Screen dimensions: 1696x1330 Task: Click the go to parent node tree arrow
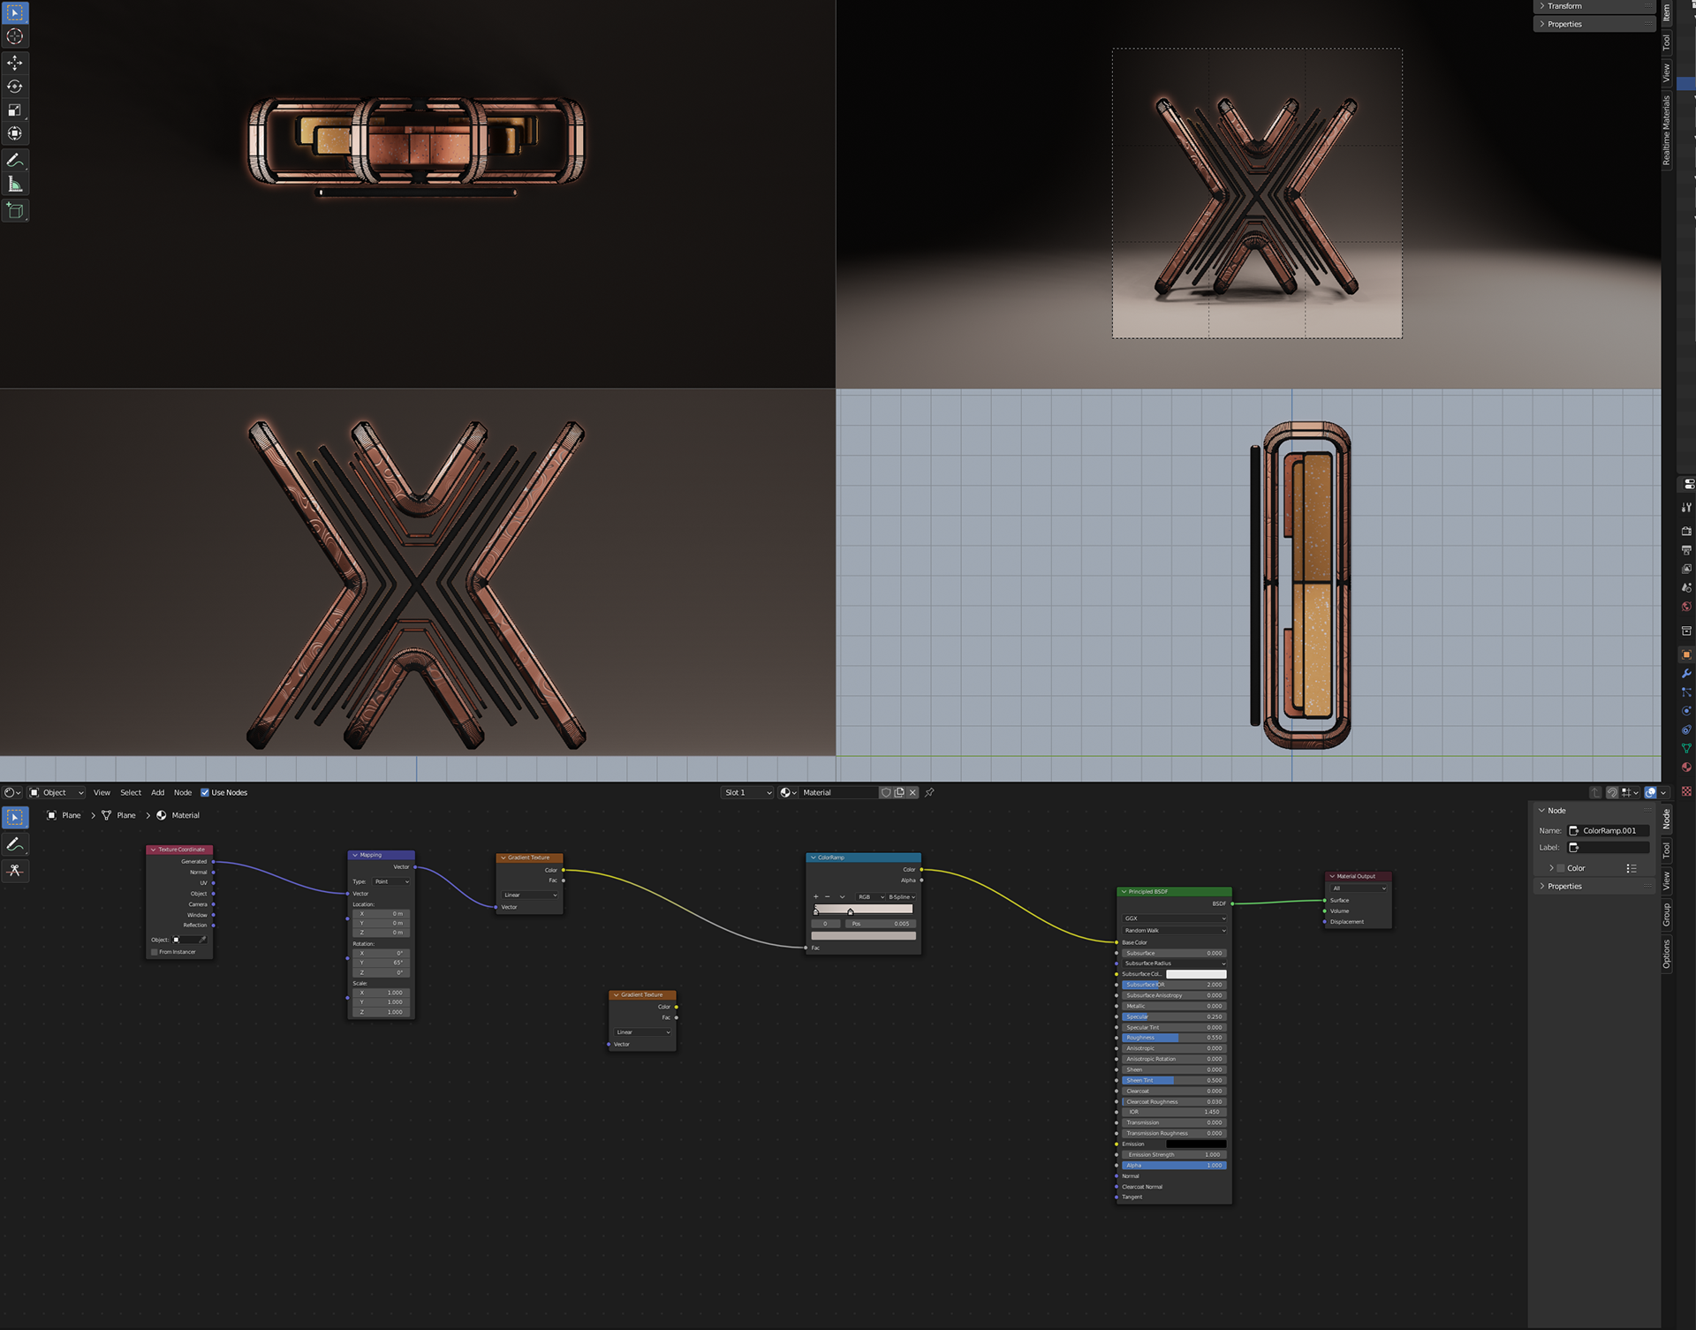click(x=1594, y=792)
